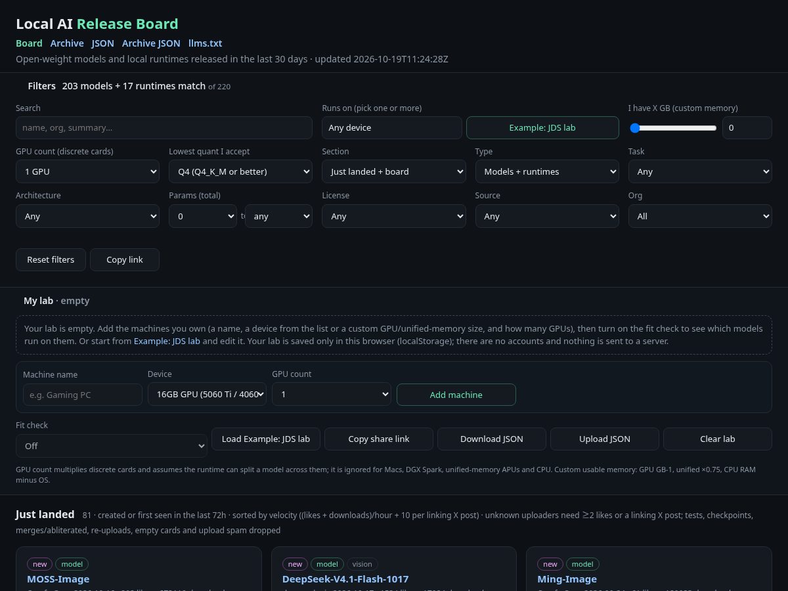Open the Board navigation link
This screenshot has height=591, width=788.
(x=29, y=43)
